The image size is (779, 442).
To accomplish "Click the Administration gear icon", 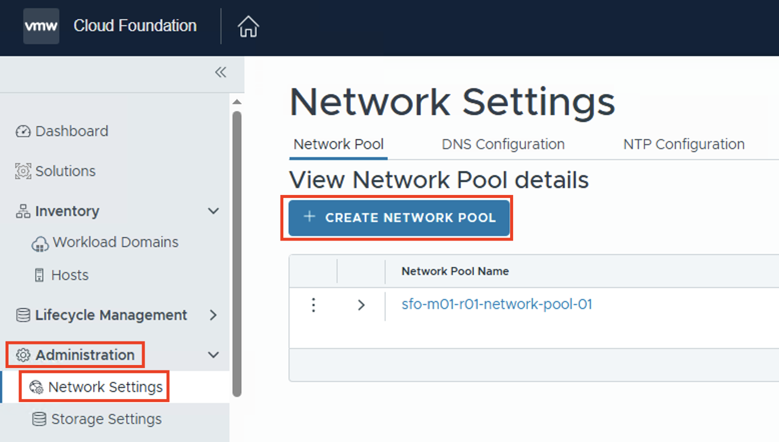I will point(22,354).
